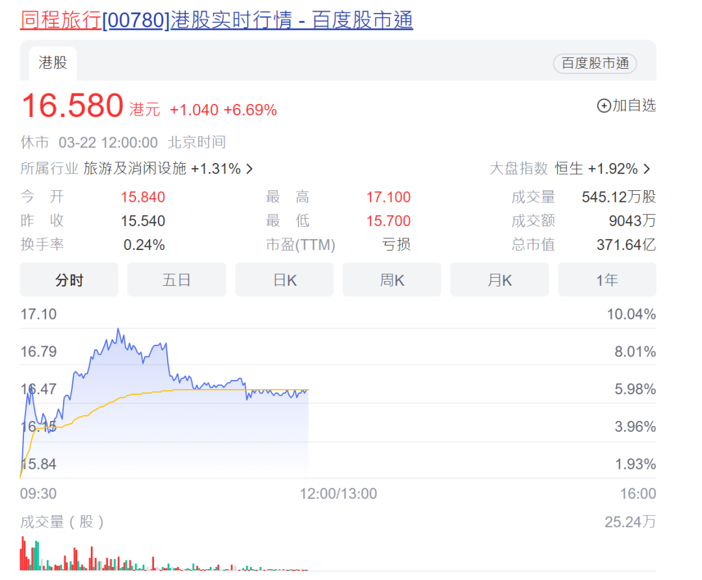Click the 成交额 value 9043万
Screen dimensions: 702x580
(632, 221)
